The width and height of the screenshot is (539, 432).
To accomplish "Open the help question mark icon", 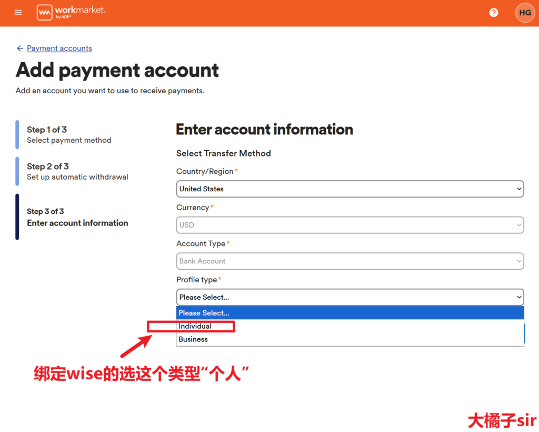I will coord(493,13).
